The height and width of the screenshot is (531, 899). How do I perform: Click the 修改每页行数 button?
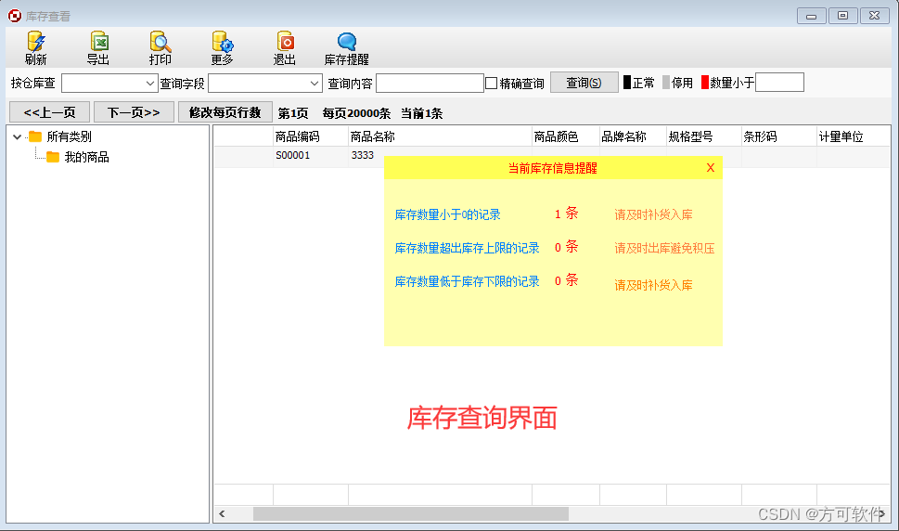(225, 111)
